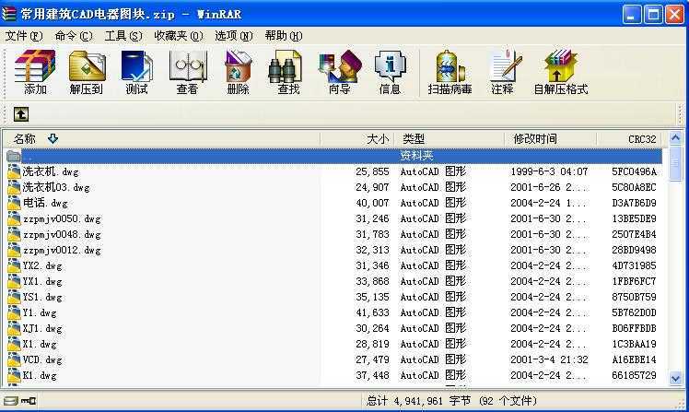Open the 查找 (Find) tool
The image size is (689, 412).
tap(288, 72)
